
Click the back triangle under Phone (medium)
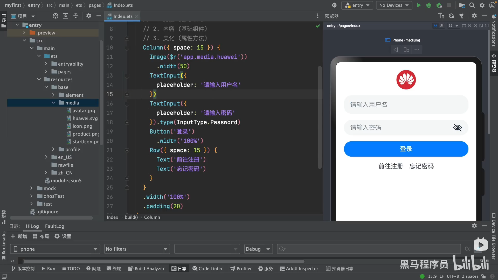pos(396,50)
